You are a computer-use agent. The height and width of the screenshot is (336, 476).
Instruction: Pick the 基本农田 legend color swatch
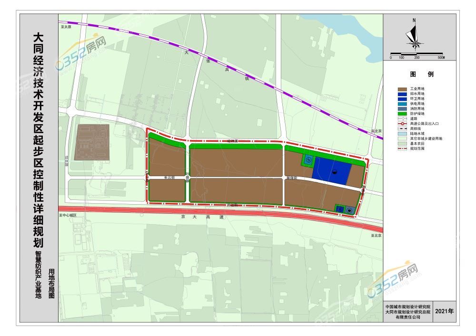click(x=403, y=144)
